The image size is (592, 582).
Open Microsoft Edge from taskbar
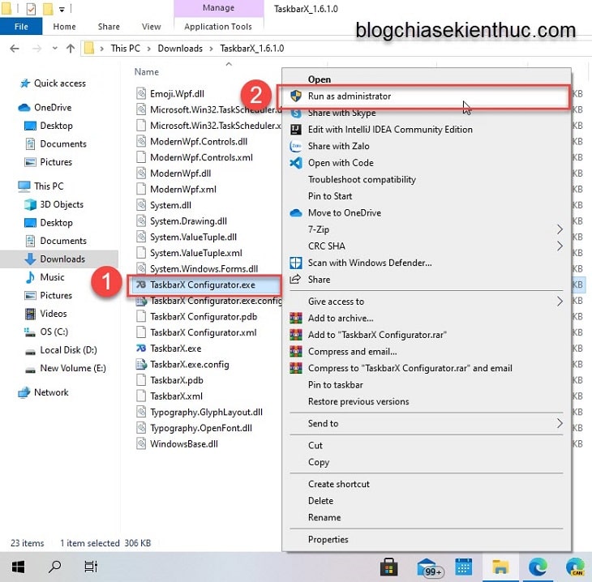click(538, 567)
